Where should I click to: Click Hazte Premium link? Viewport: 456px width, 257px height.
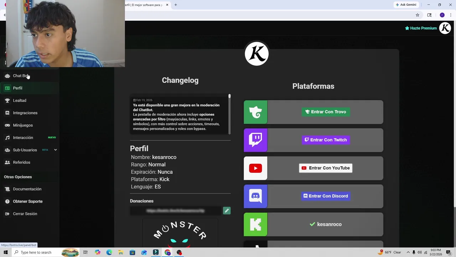pyautogui.click(x=421, y=28)
